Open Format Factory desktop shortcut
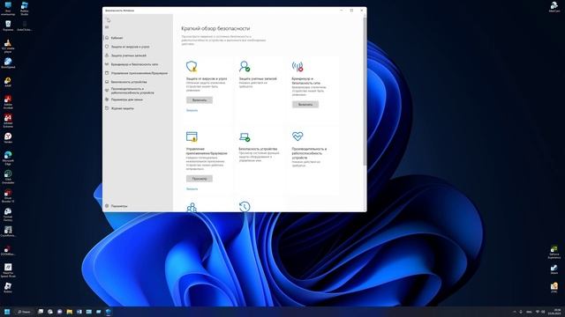 [x=8, y=214]
